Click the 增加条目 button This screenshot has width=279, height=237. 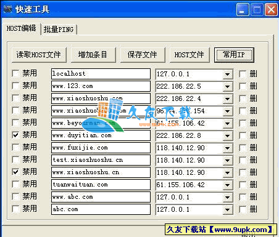93,55
